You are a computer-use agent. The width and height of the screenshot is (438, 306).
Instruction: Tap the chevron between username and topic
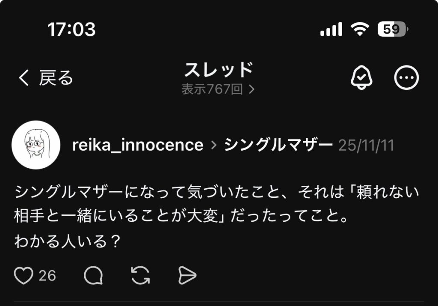click(x=214, y=146)
